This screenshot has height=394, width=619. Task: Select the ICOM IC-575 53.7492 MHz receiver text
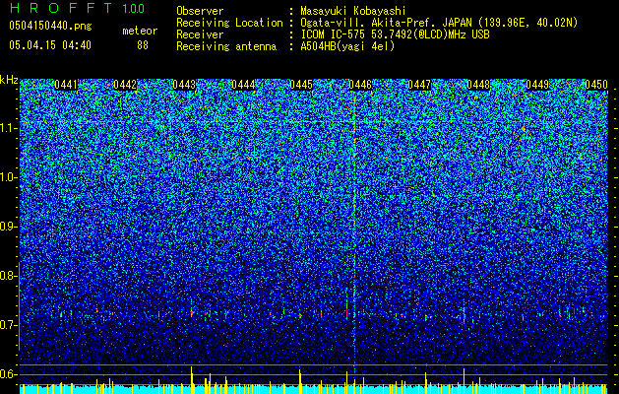pyautogui.click(x=395, y=34)
